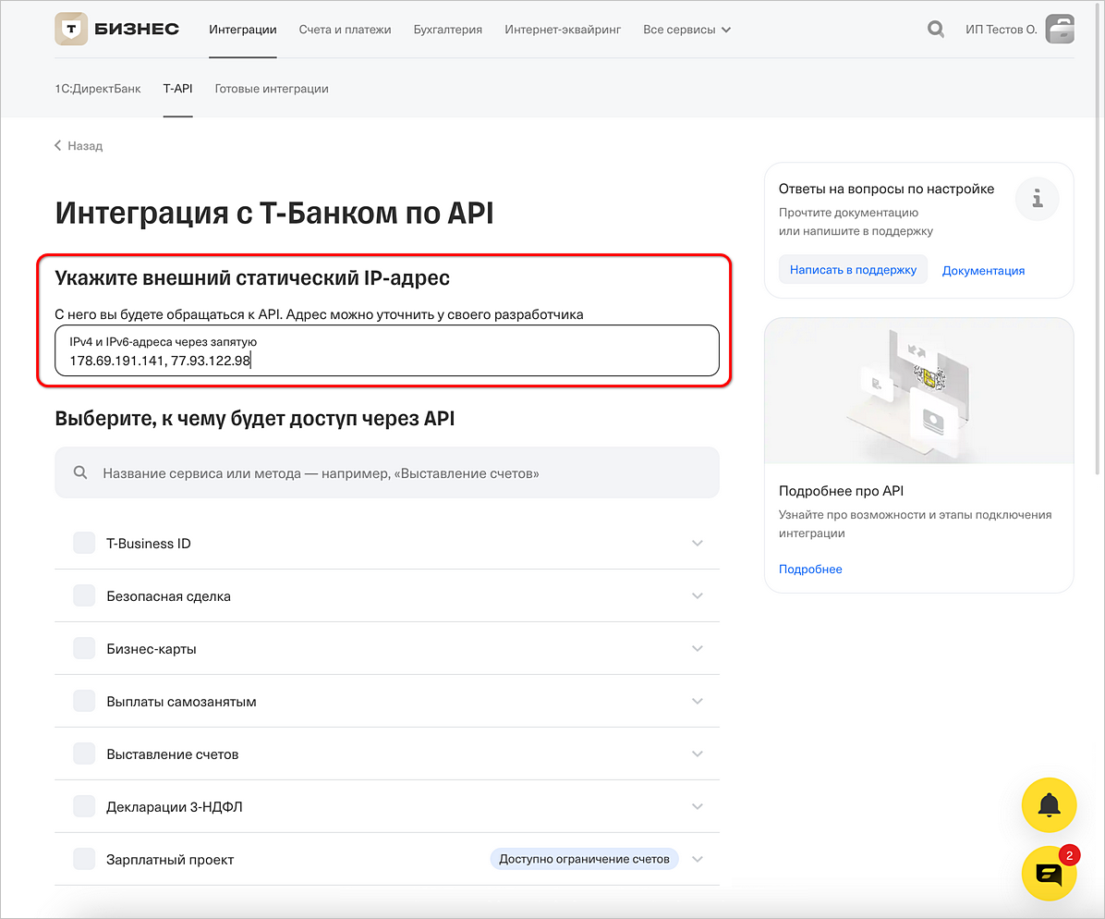
Task: Click the БИЗНЕС brand text
Action: point(137,29)
